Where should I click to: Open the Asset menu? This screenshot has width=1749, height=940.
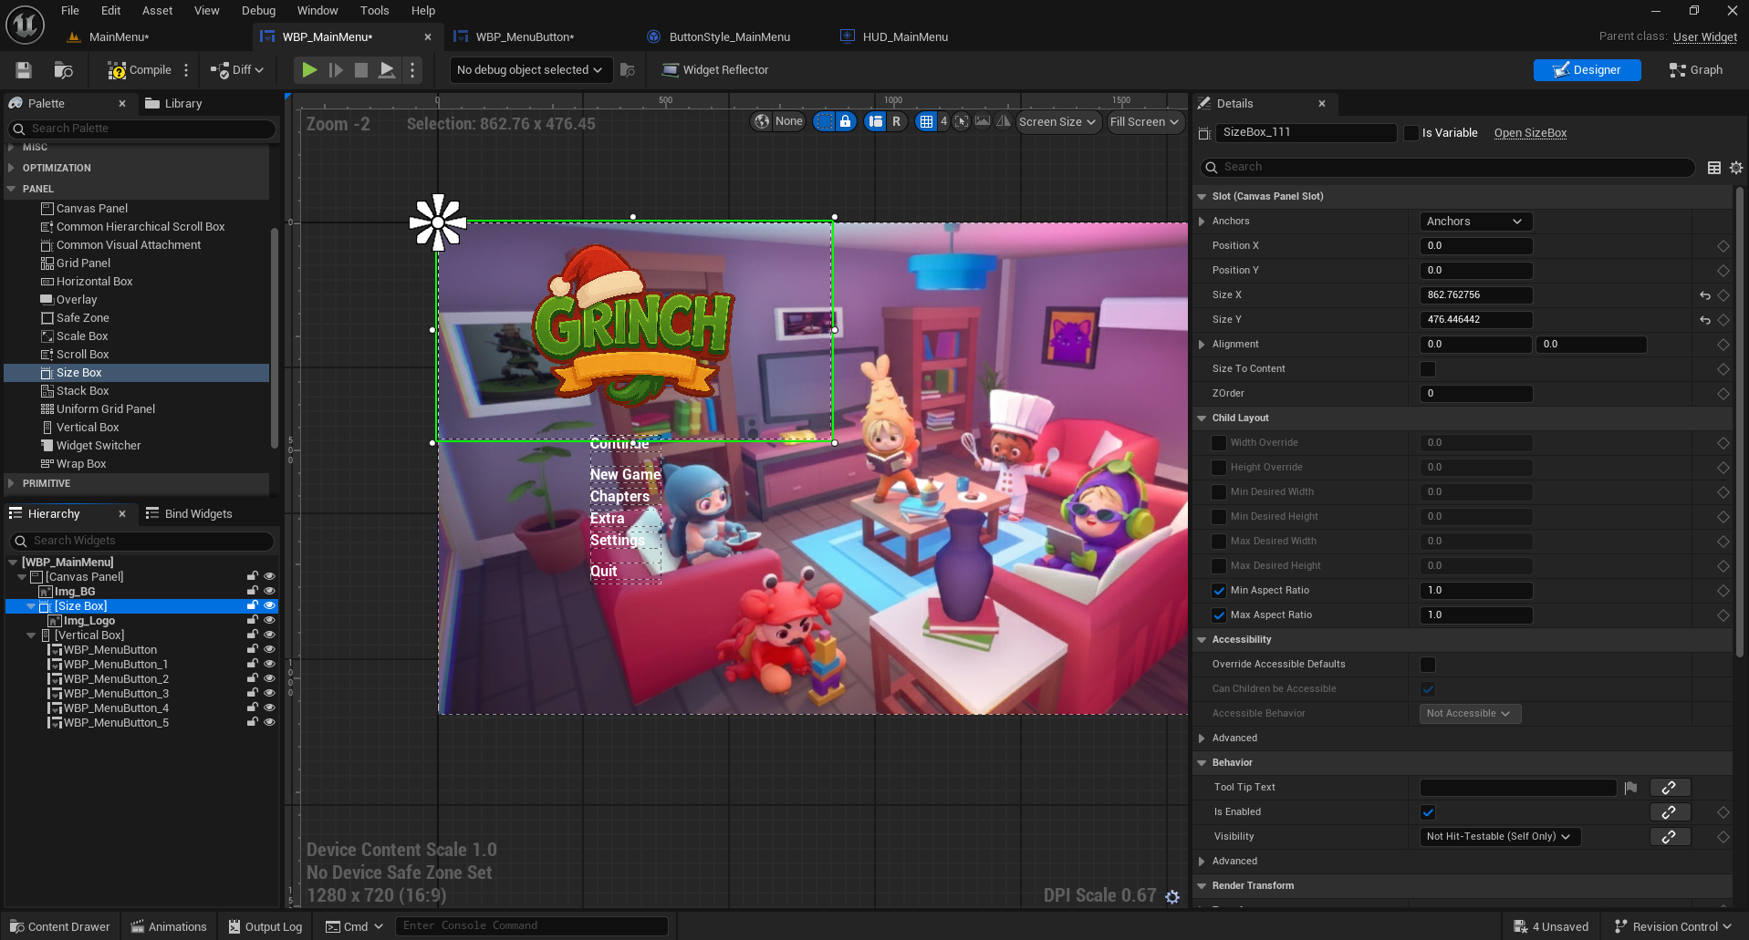158,11
